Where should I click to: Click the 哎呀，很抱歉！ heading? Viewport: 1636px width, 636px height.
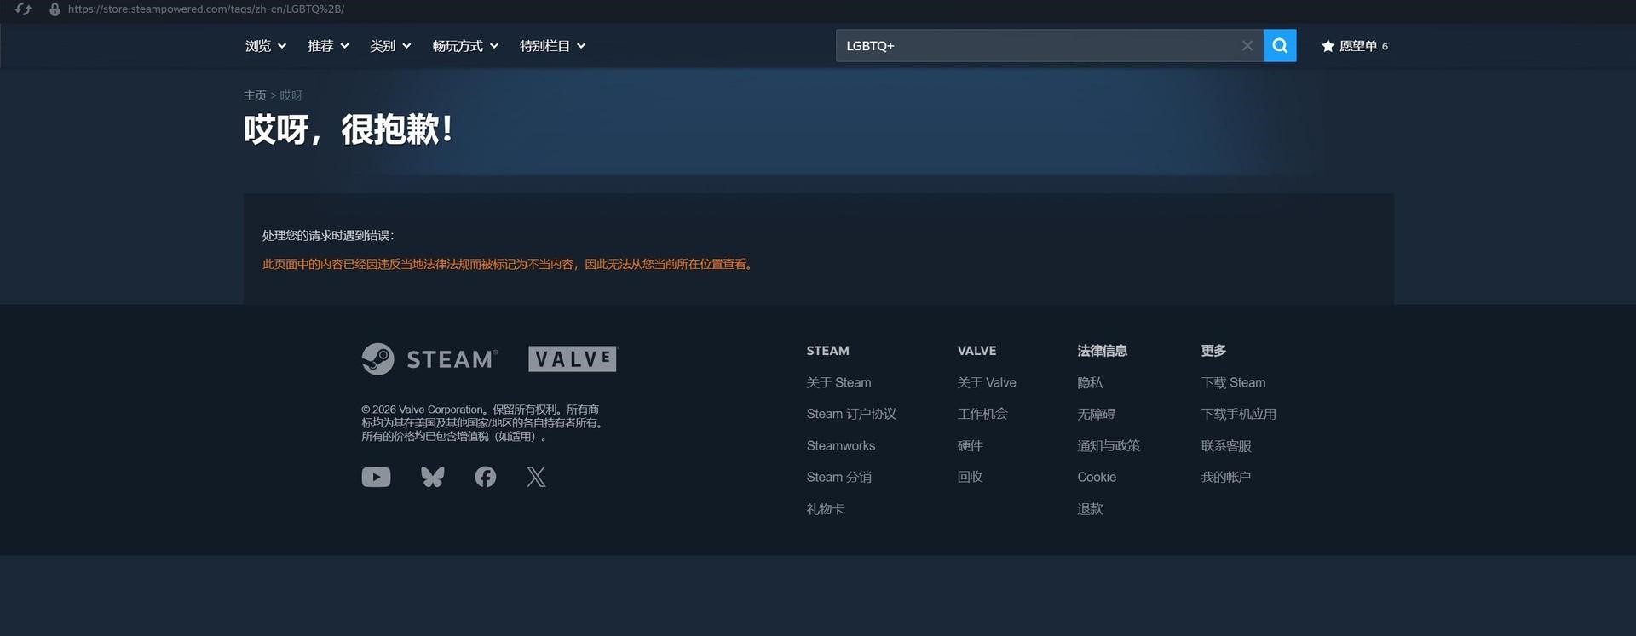pyautogui.click(x=349, y=130)
